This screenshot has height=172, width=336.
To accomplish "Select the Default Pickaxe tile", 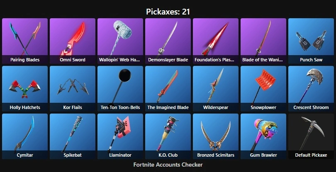I will pyautogui.click(x=311, y=136).
